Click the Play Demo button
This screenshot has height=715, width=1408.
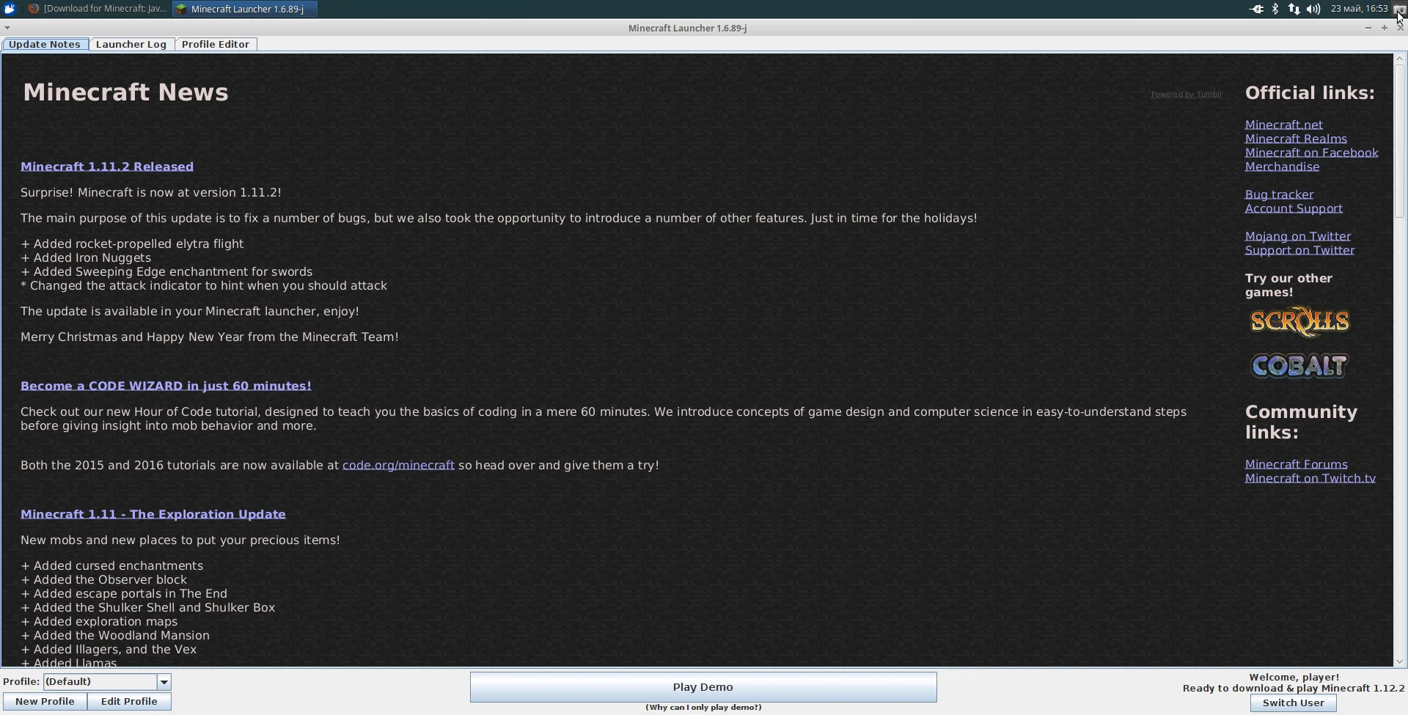(x=703, y=687)
